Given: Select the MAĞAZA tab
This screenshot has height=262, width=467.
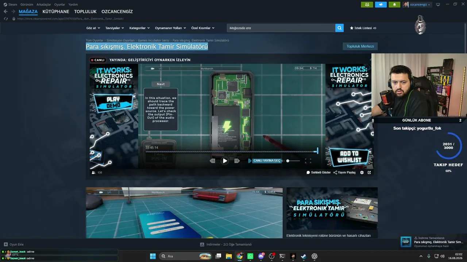Looking at the screenshot, I should coord(28,12).
